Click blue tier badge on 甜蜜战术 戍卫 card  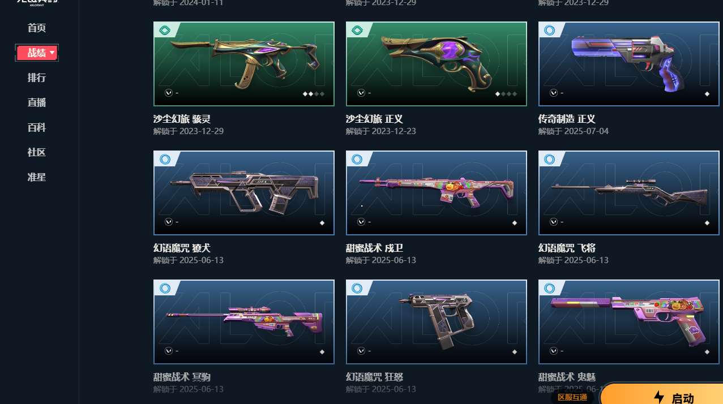point(357,160)
